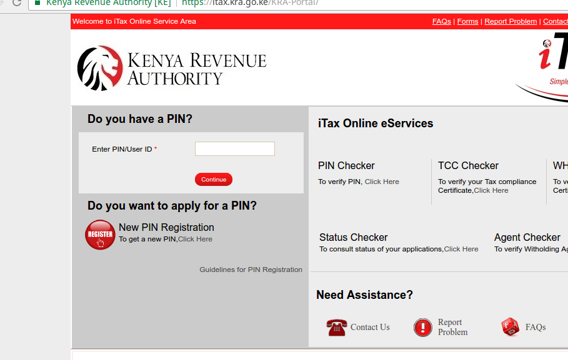Click the iTax logo at top right
Screen dimensions: 568x360
tap(550, 56)
